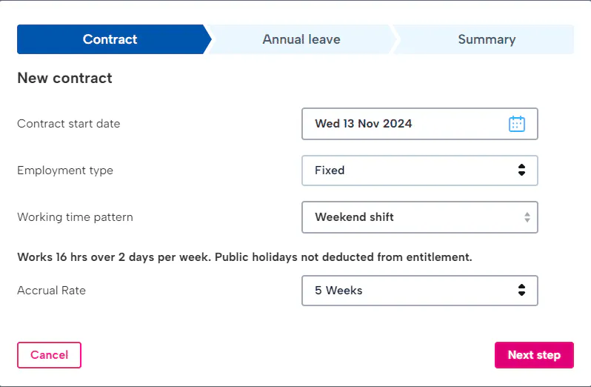Open the 5 Weeks dropdown
Screen dimensions: 591x387
pyautogui.click(x=407, y=291)
